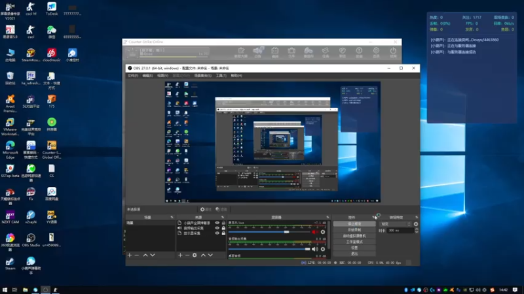The image size is (524, 294).
Task: Open Mic/Aux audio settings gear
Action: point(323,232)
